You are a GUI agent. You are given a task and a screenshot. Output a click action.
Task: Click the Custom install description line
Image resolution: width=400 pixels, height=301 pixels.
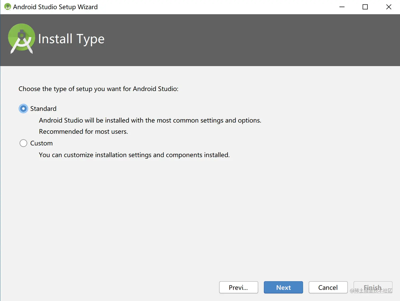click(134, 155)
